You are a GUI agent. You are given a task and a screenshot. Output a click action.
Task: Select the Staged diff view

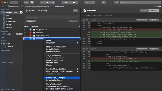144,11
